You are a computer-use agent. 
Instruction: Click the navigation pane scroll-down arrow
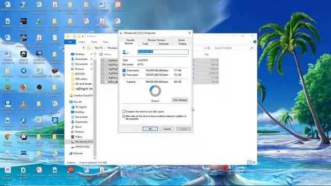[x=95, y=158]
